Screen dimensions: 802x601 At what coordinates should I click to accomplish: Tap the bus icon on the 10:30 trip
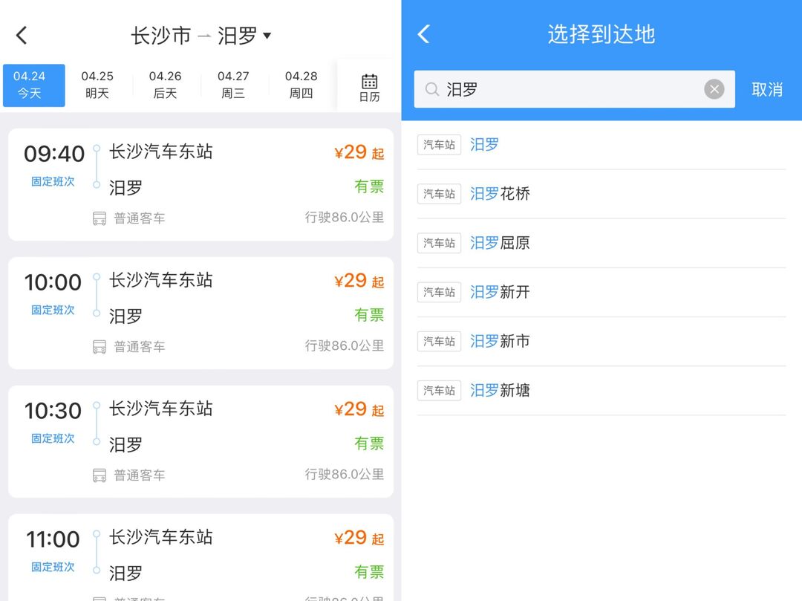tap(100, 475)
